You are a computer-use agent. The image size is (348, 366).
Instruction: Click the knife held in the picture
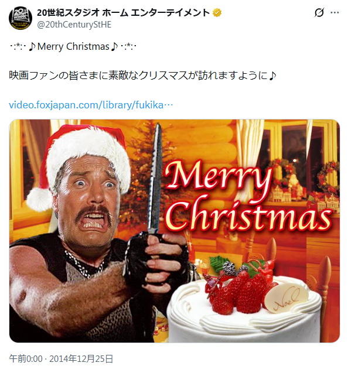click(155, 180)
